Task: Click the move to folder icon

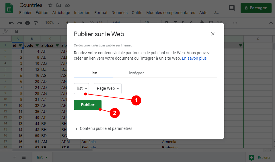Action: (58, 5)
